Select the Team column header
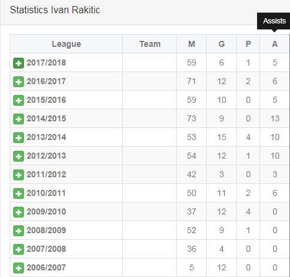This screenshot has width=290, height=277. point(150,44)
